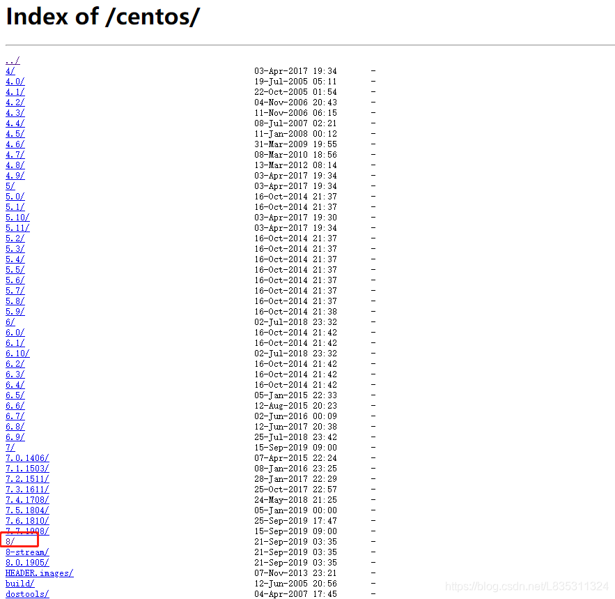This screenshot has height=599, width=615.
Task: Open the 6.0/ directory link
Action: point(15,333)
